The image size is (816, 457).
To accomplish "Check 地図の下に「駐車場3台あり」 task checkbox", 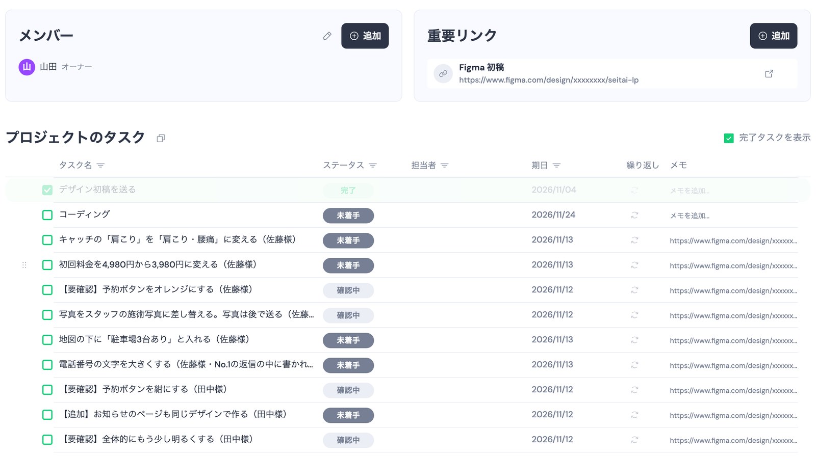I will pyautogui.click(x=47, y=340).
